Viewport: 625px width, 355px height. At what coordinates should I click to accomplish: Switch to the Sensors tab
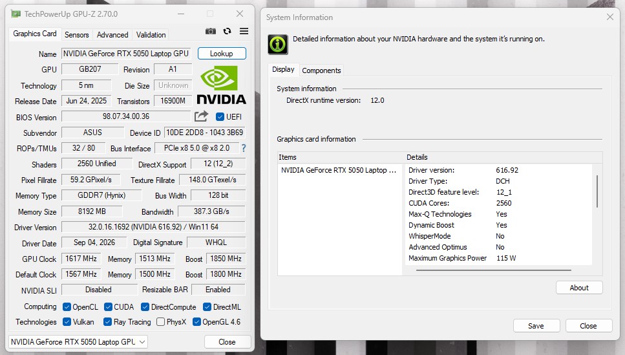point(76,35)
